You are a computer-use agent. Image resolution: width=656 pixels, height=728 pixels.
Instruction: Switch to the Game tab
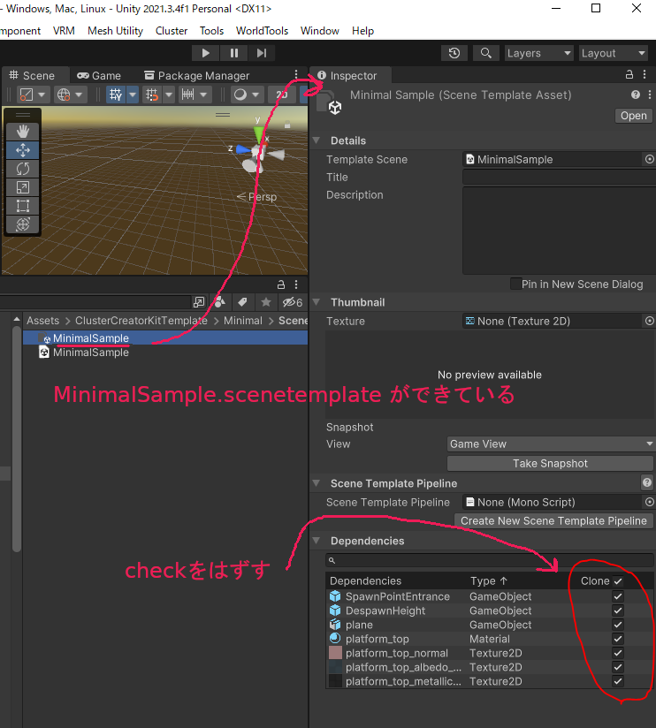[x=99, y=76]
